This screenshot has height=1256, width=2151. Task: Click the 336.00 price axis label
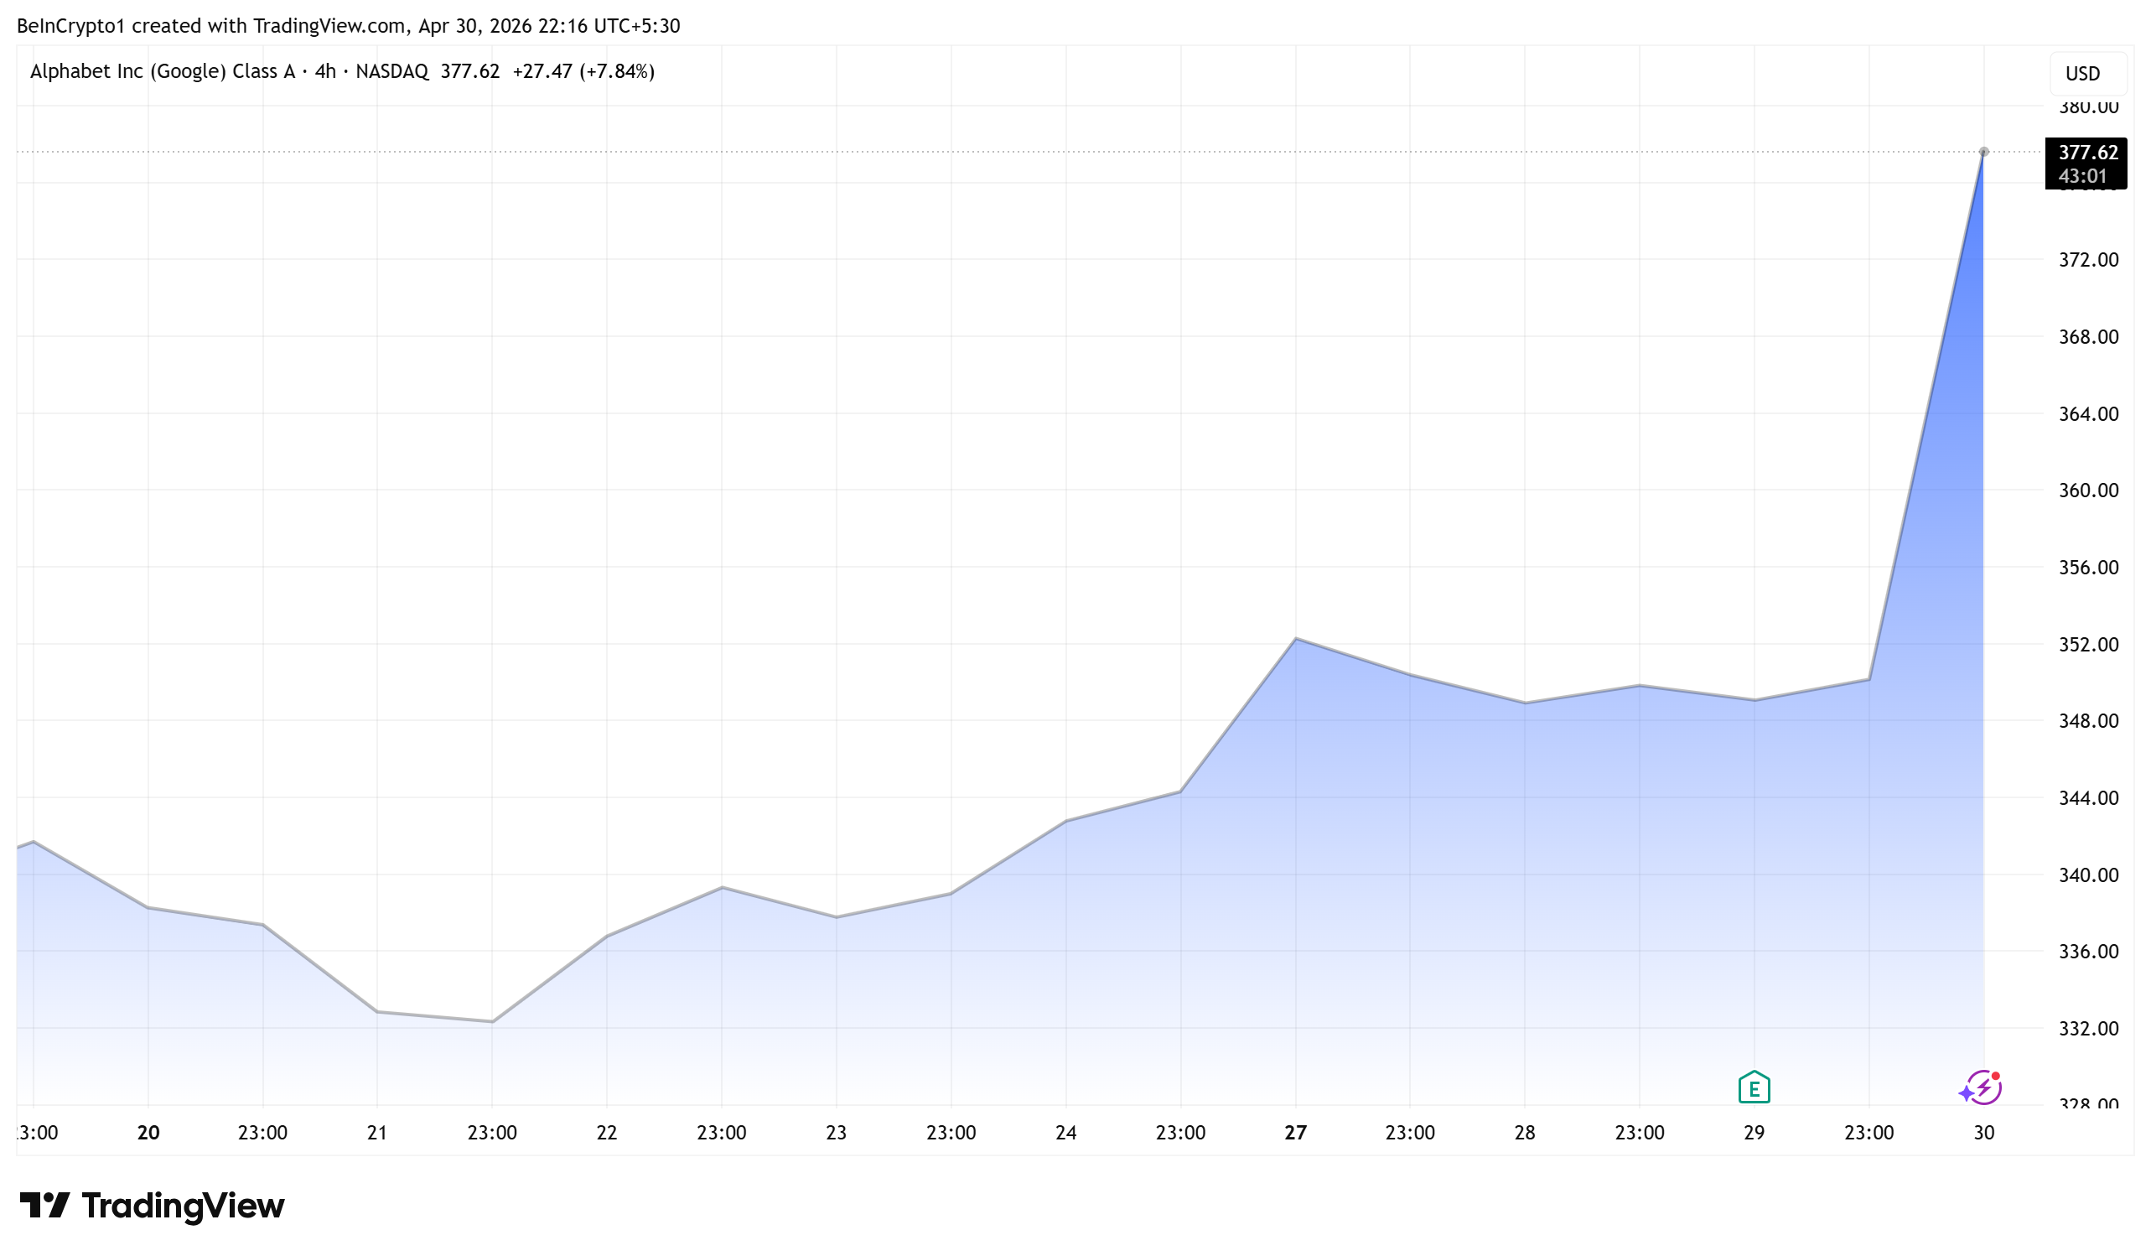pos(2089,951)
